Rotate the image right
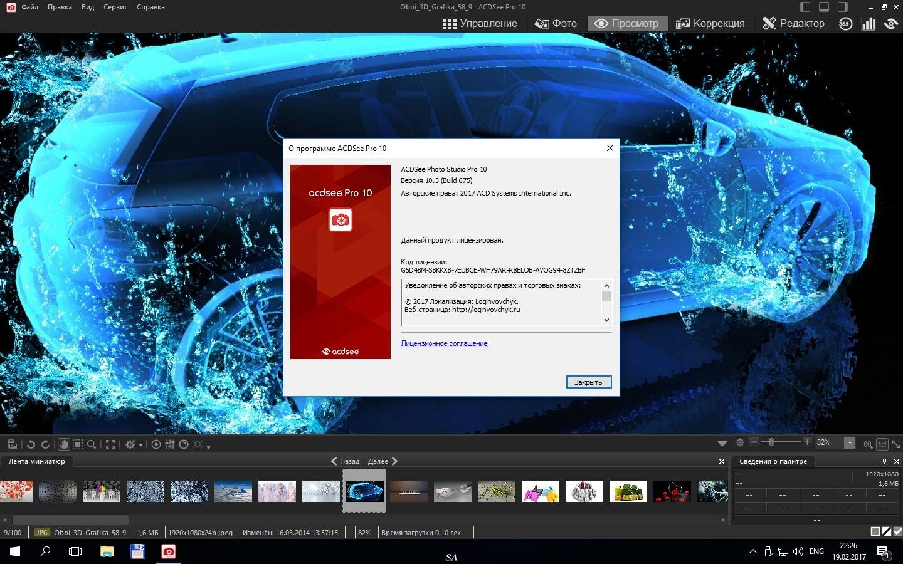Image resolution: width=903 pixels, height=564 pixels. point(45,444)
